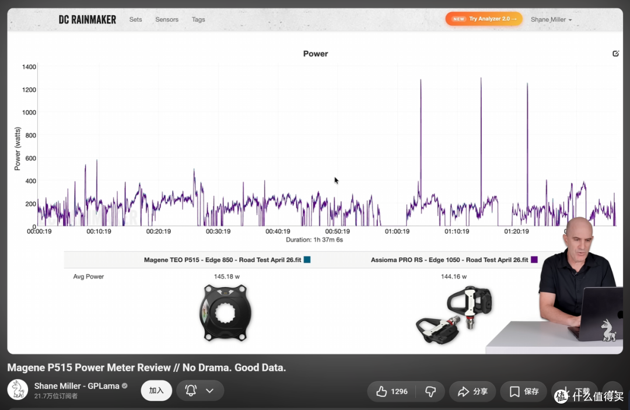
Task: Open the Sensors menu item
Action: 167,19
